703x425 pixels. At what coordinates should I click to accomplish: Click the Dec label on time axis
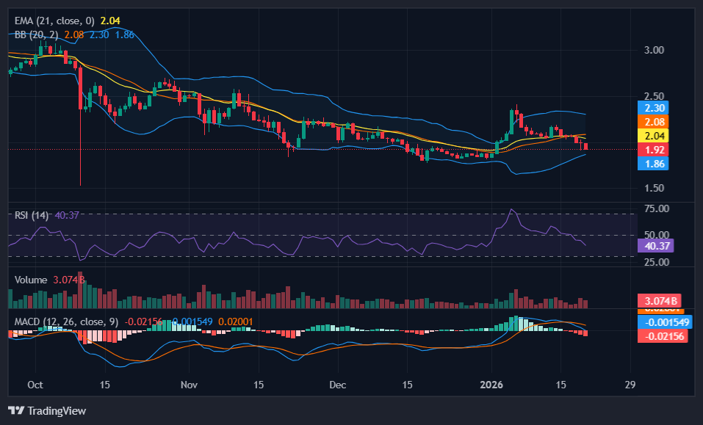tap(338, 385)
